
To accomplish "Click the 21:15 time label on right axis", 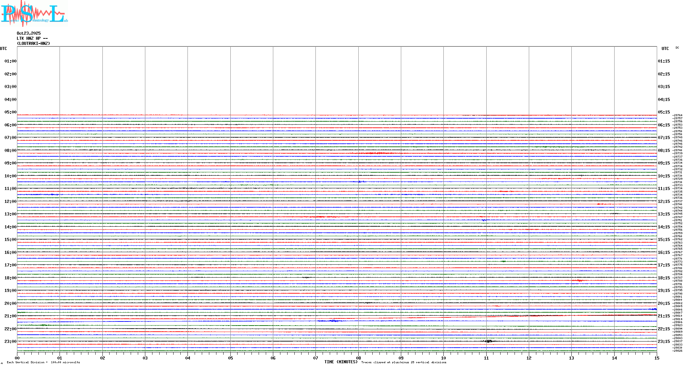I will click(x=664, y=316).
